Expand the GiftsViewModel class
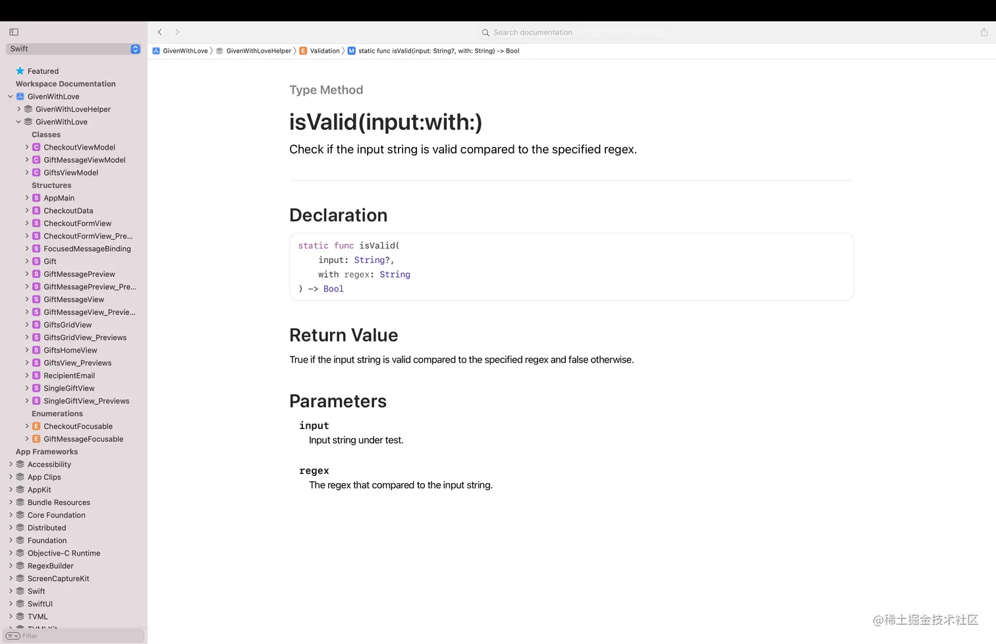Viewport: 996px width, 644px height. (x=27, y=173)
